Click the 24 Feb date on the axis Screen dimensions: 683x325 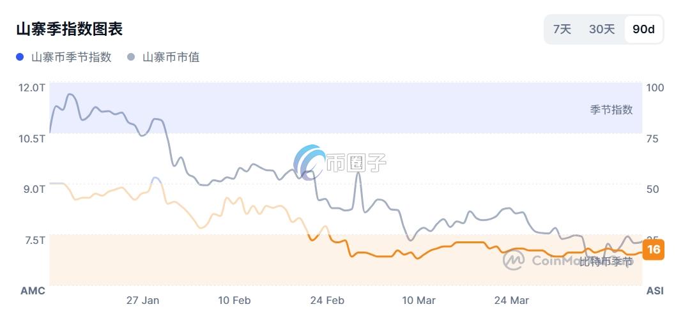326,301
